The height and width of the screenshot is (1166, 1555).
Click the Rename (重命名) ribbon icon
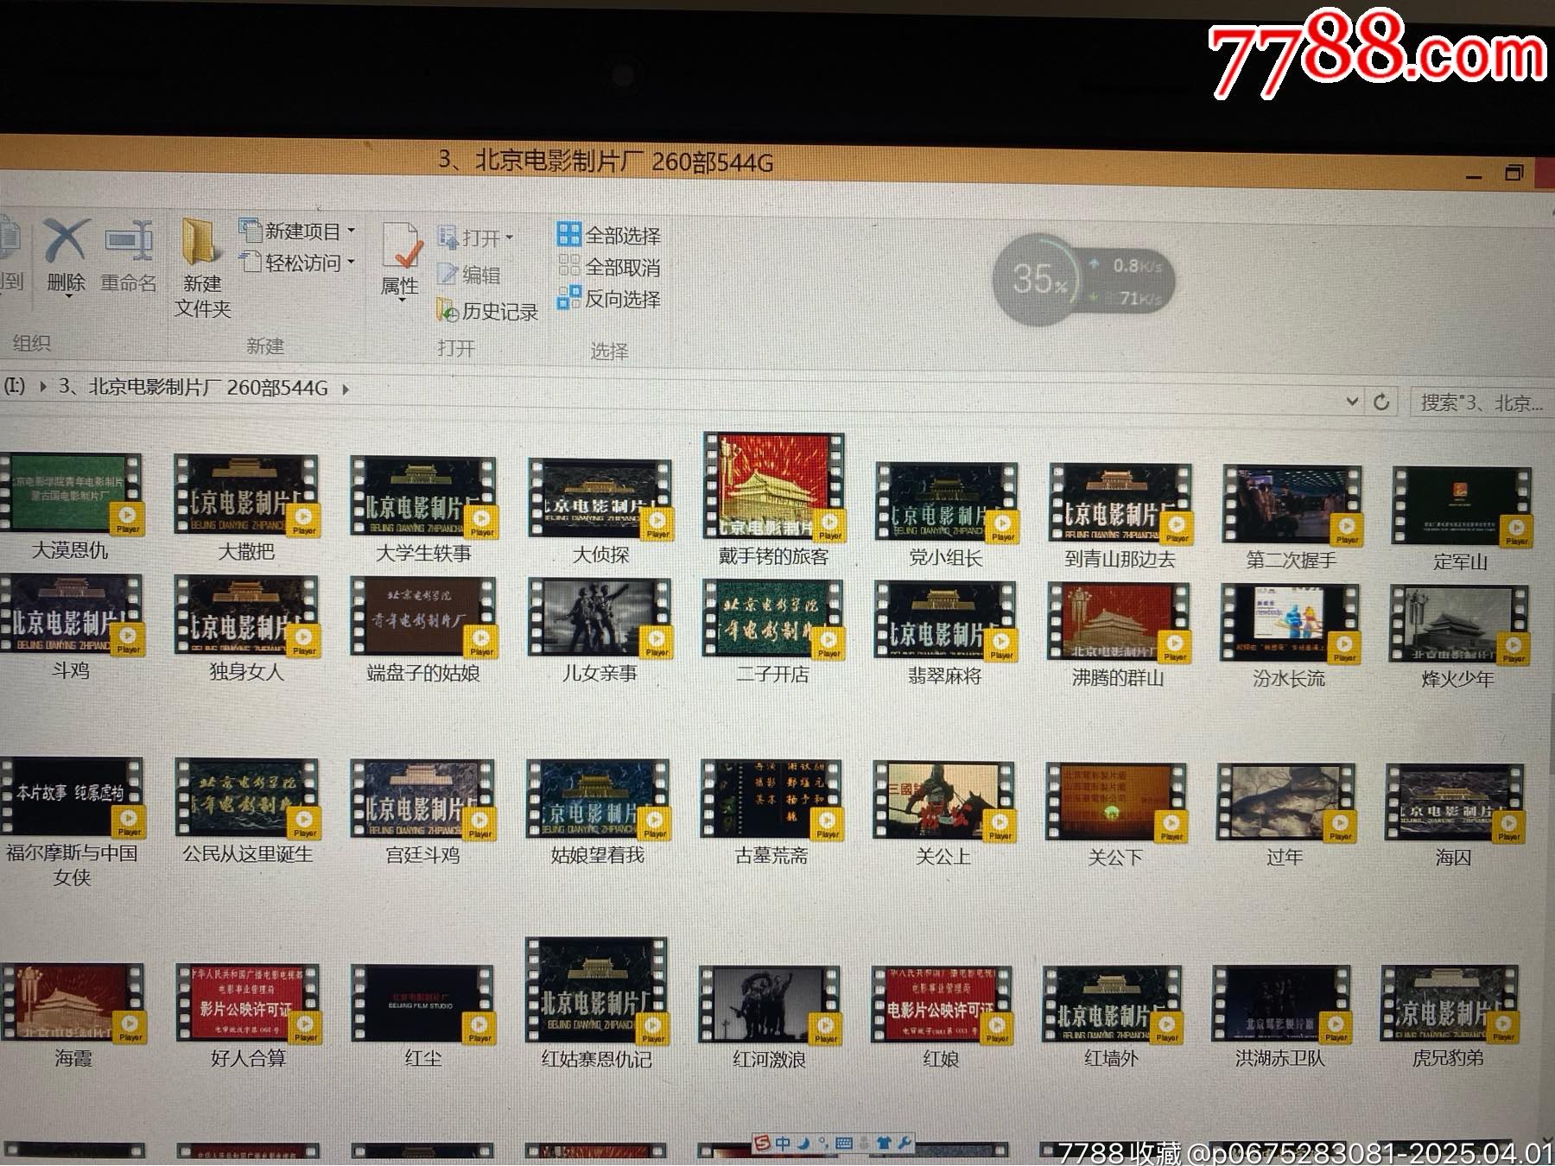click(x=129, y=256)
